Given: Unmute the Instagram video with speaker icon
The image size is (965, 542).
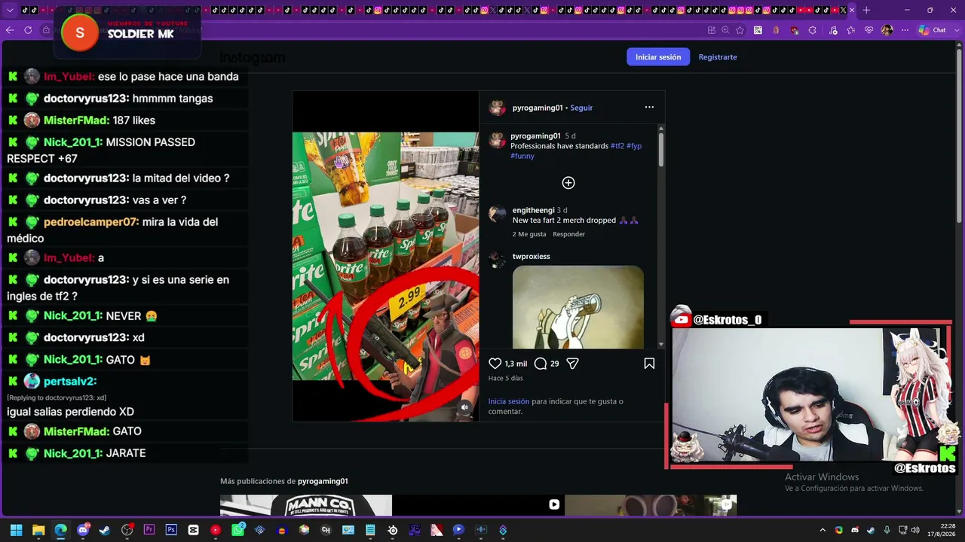Looking at the screenshot, I should point(464,407).
